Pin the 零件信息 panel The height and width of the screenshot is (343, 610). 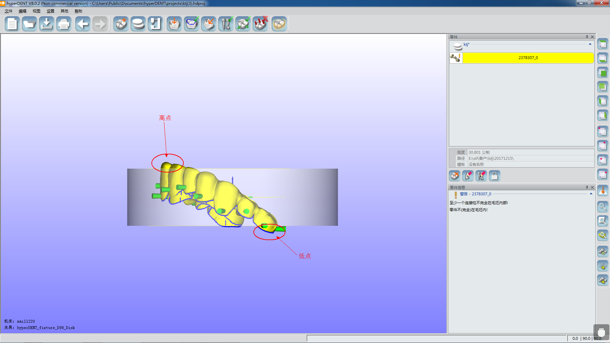[587, 187]
